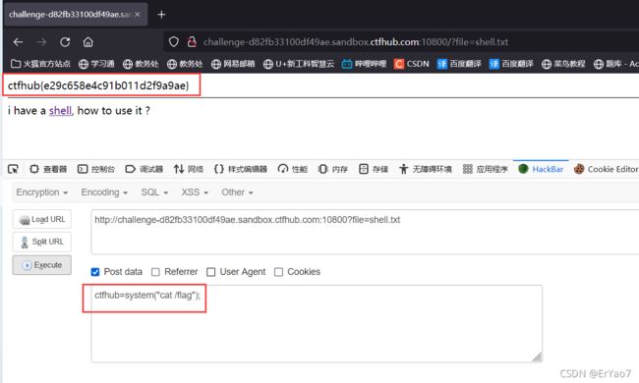This screenshot has height=383, width=639.
Task: Expand the Encoding dropdown menu
Action: pos(104,192)
